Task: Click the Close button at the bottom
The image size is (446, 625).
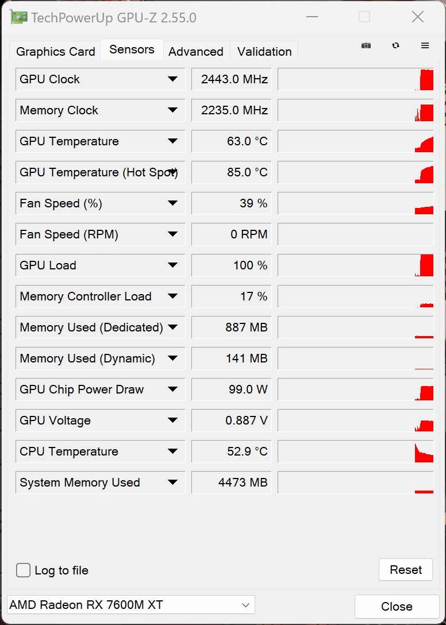Action: tap(397, 607)
